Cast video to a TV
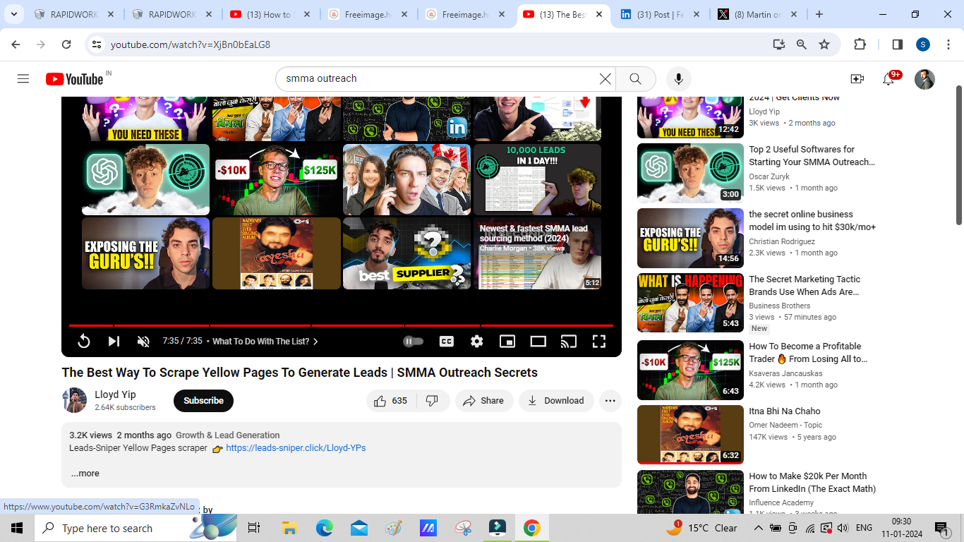The image size is (964, 542). coord(569,342)
